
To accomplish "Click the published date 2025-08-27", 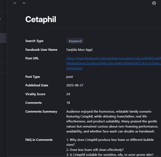I will click(75, 85).
